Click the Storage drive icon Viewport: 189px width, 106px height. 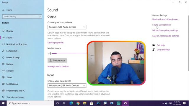coord(3,71)
